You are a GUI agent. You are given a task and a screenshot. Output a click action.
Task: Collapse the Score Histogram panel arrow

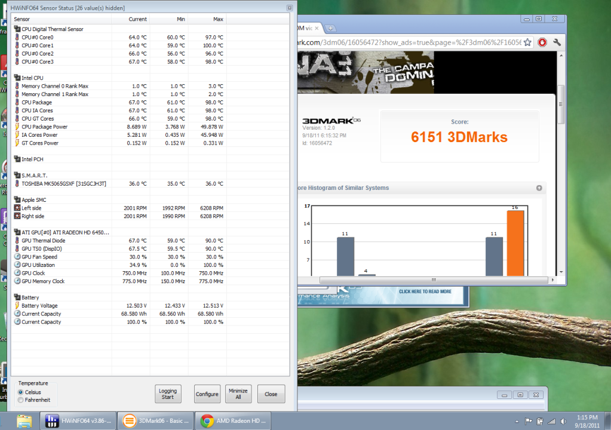click(x=539, y=188)
